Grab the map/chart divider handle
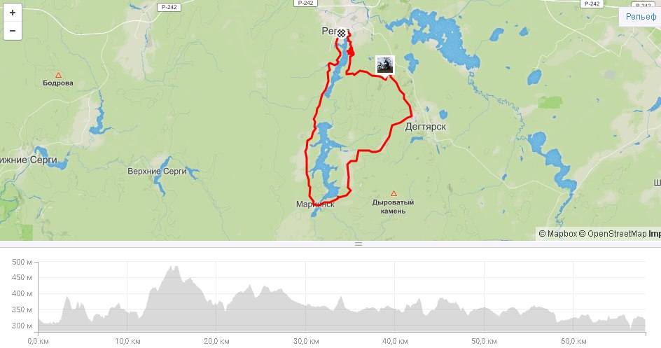661x348 pixels. point(359,244)
